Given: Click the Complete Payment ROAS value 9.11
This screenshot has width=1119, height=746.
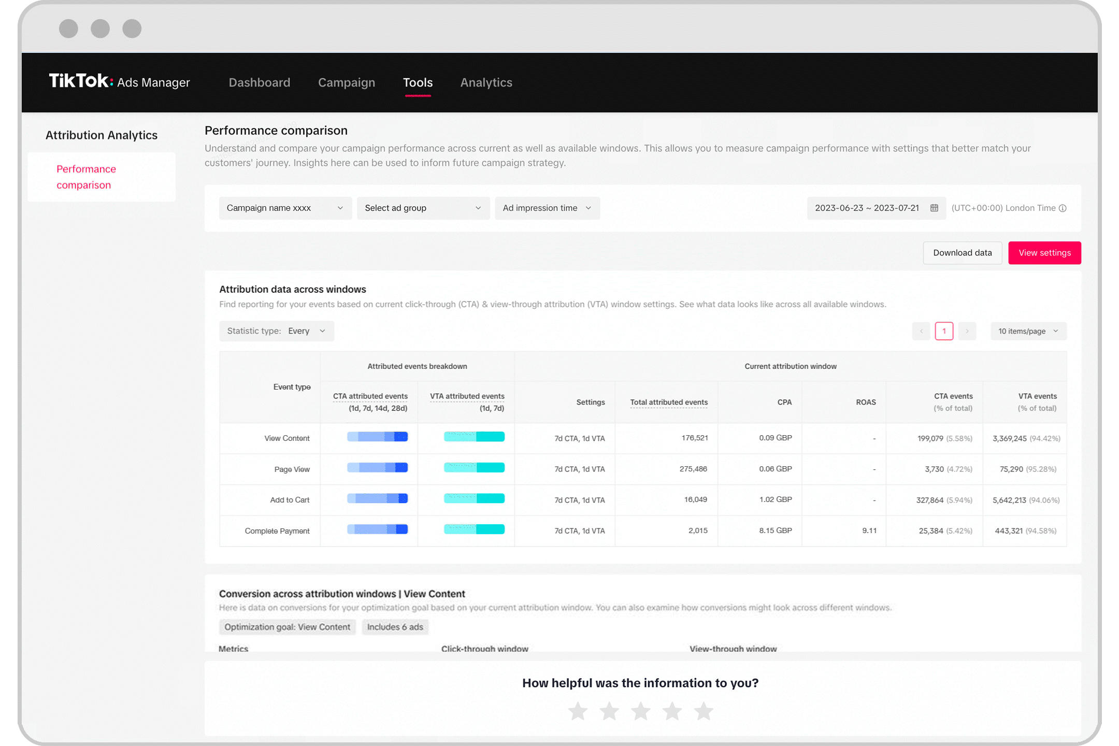Looking at the screenshot, I should pyautogui.click(x=867, y=530).
